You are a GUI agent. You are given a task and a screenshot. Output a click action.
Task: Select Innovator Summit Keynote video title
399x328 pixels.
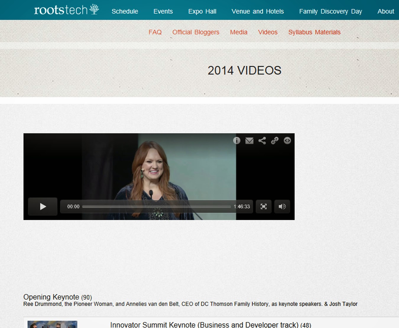pos(210,324)
